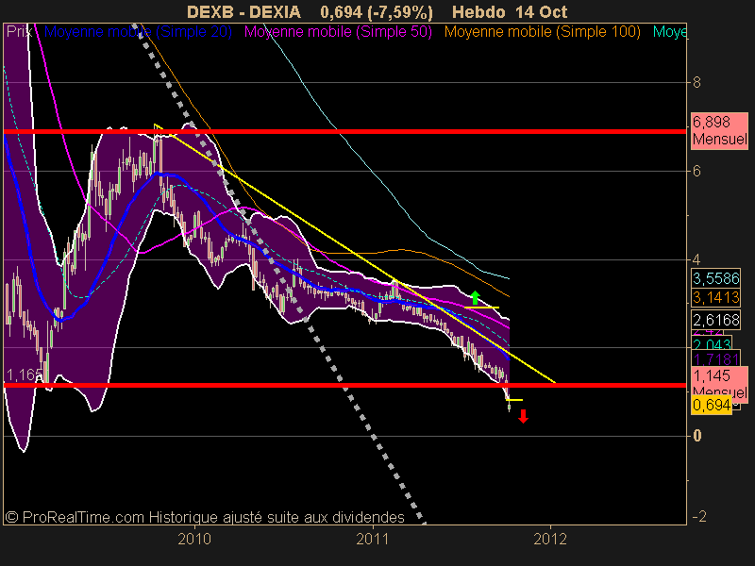Click the '3,5586' cyan price tag
The height and width of the screenshot is (566, 755).
pyautogui.click(x=715, y=278)
